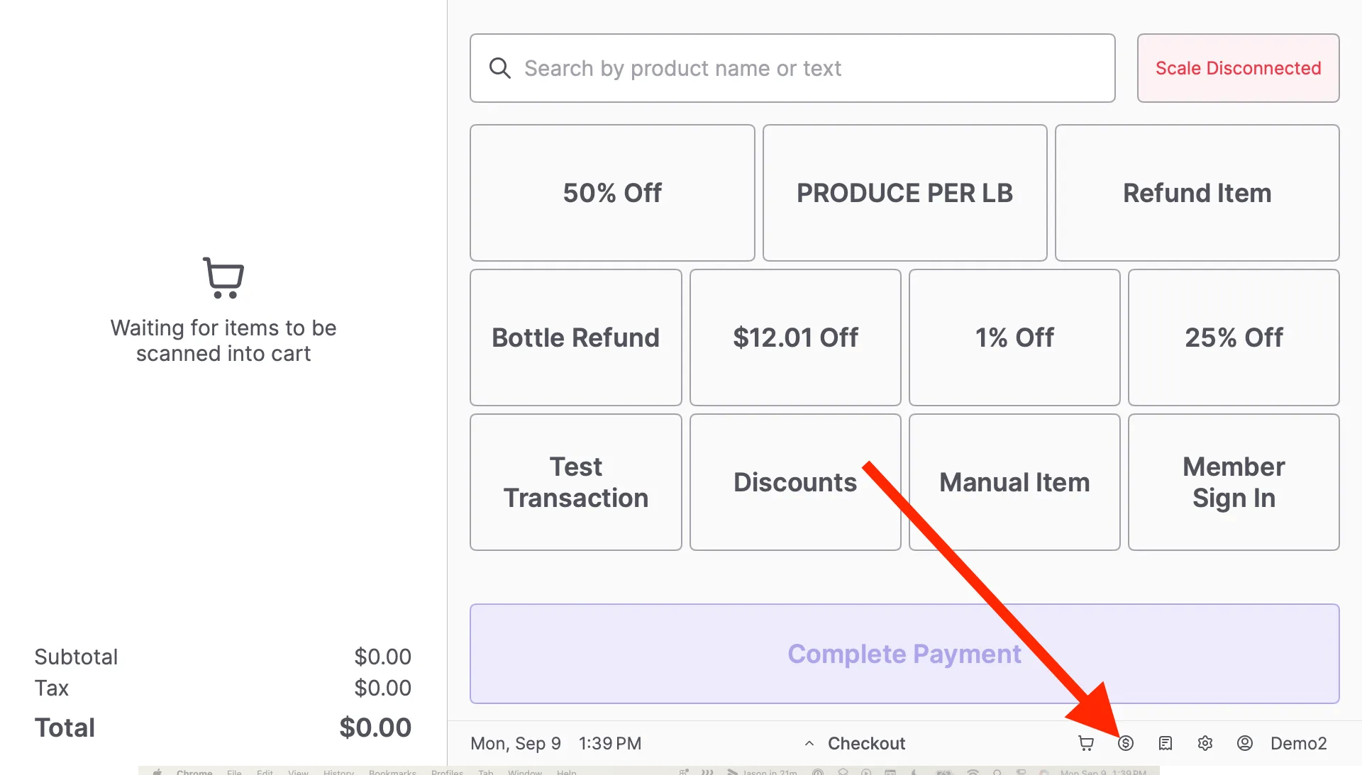This screenshot has width=1362, height=775.
Task: Open the Discounts tile
Action: [795, 482]
